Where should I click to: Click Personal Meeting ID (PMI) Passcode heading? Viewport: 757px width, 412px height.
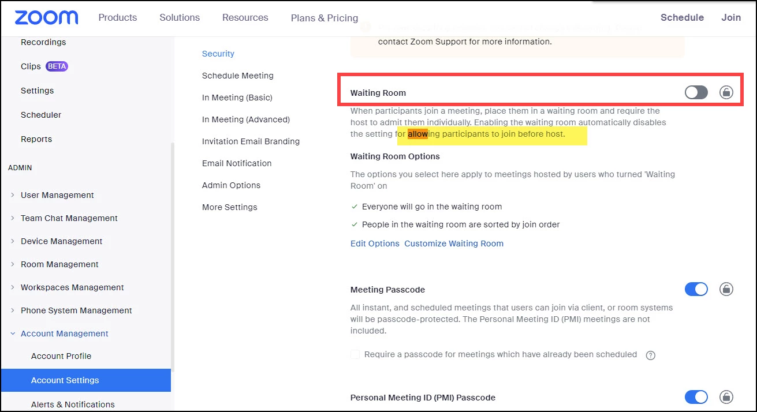tap(423, 398)
